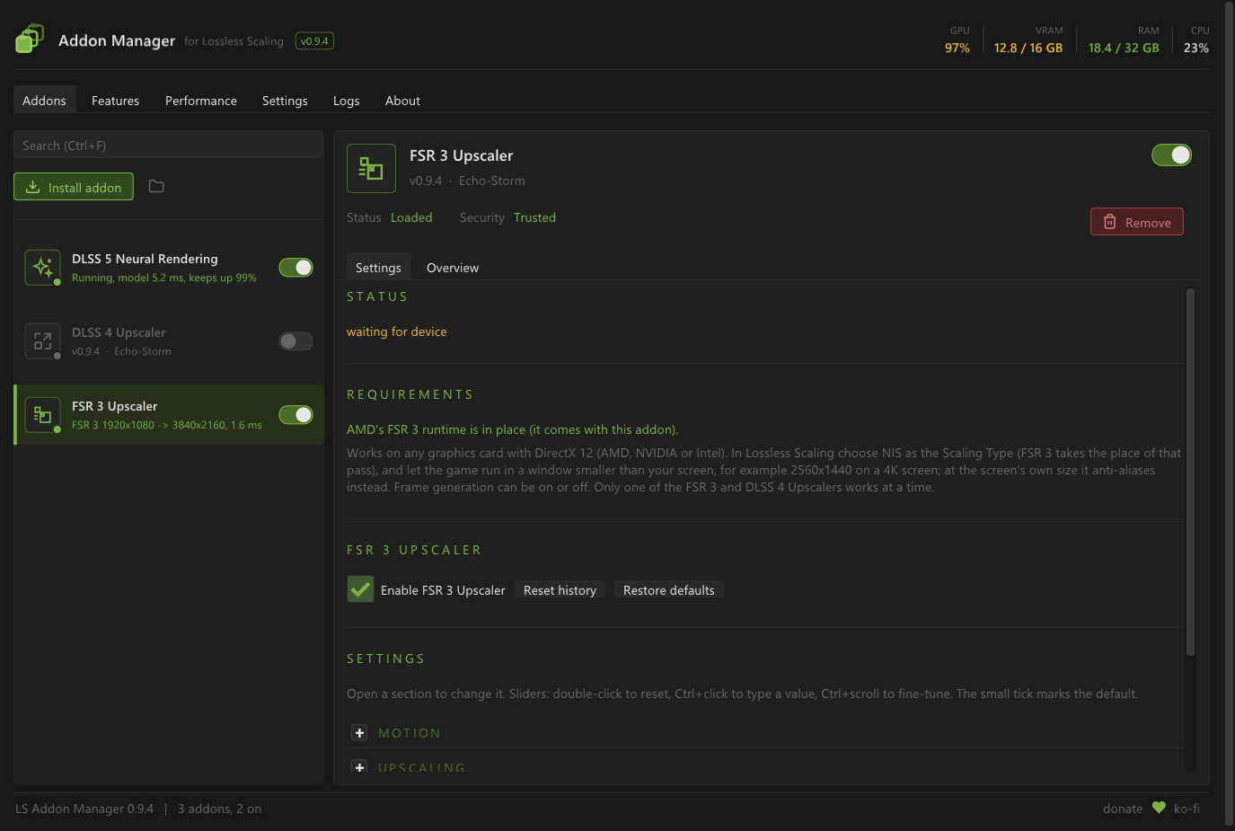Uncheck the Enable FSR 3 Upscaler checkbox

tap(360, 589)
